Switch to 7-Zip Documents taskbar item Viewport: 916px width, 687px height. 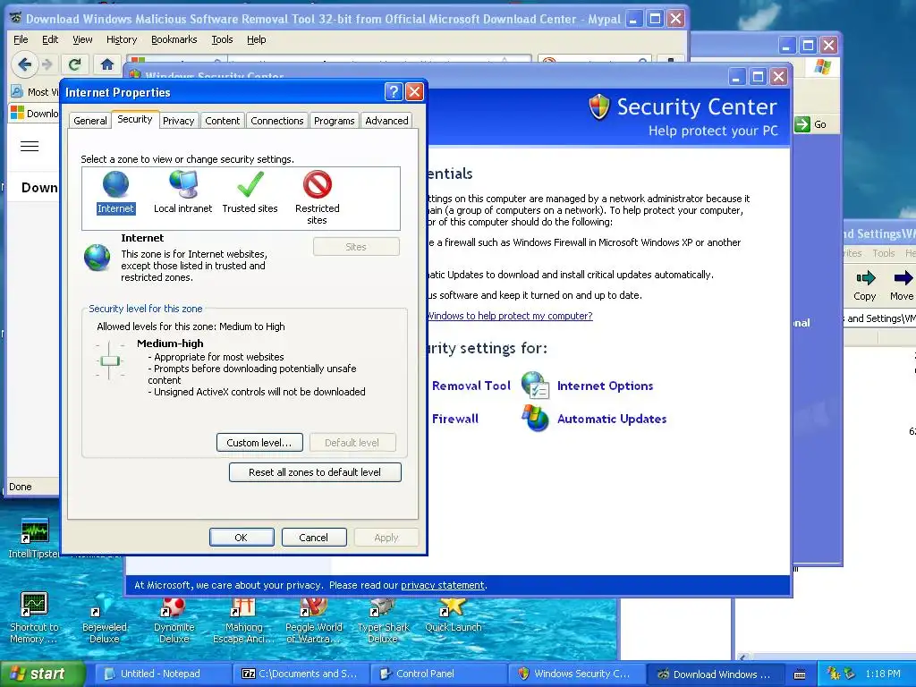pyautogui.click(x=301, y=674)
